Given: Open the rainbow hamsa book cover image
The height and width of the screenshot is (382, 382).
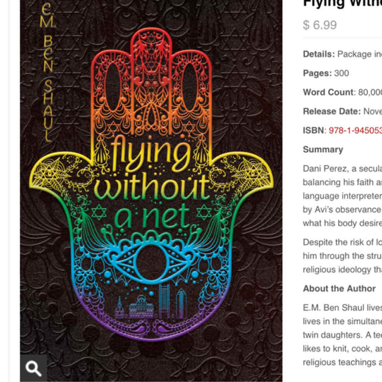Looking at the screenshot, I should point(151,191).
